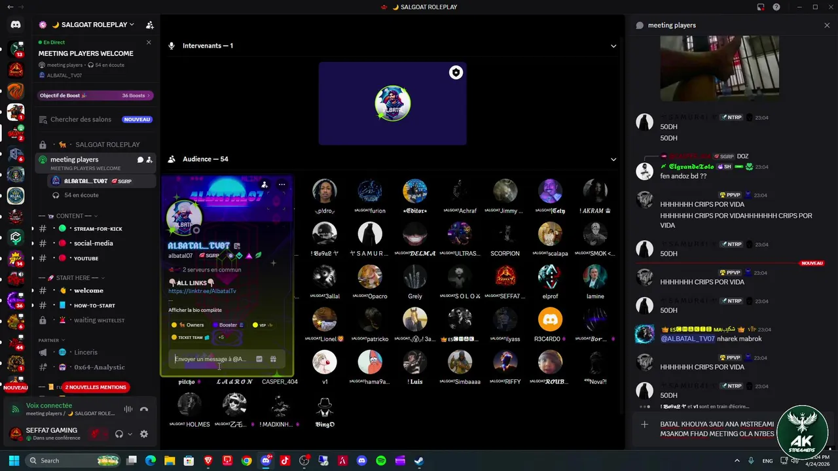Collapse the Intervenants section
The height and width of the screenshot is (471, 838).
pyautogui.click(x=613, y=46)
